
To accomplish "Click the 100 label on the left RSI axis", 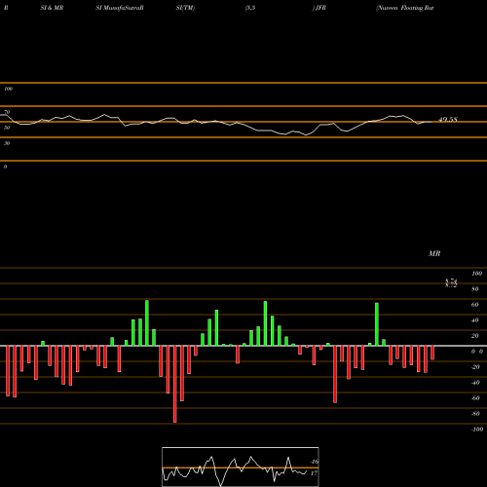I will point(8,89).
